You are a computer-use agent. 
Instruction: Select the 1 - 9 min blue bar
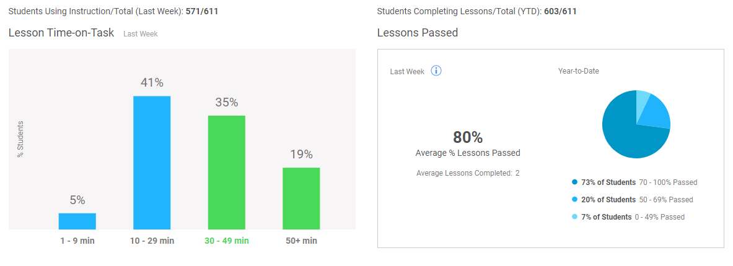pos(77,221)
